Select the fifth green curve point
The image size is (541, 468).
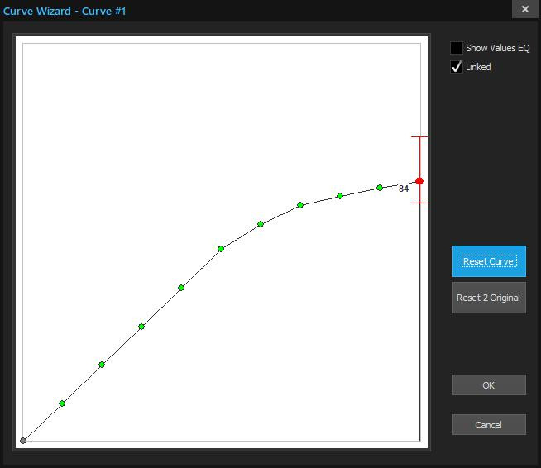[221, 249]
